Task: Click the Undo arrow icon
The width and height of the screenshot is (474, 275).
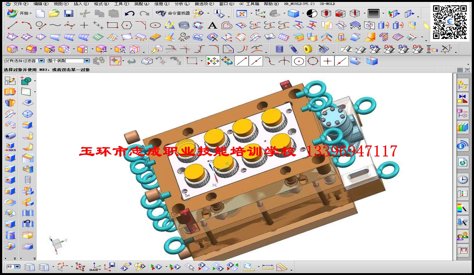Action: click(x=130, y=13)
